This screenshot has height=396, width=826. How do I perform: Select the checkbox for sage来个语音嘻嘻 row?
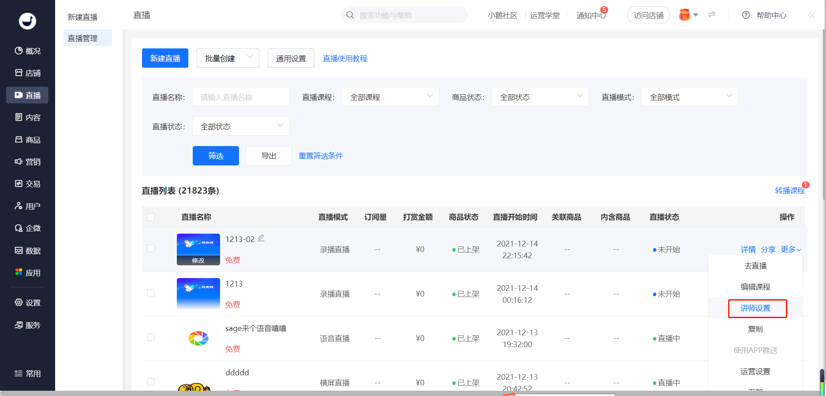point(151,337)
